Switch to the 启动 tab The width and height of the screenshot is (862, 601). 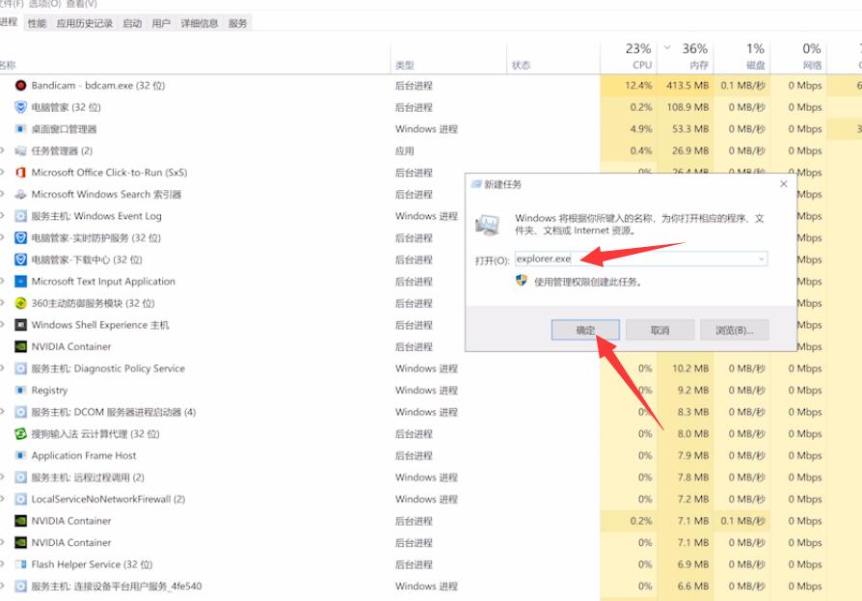(132, 23)
